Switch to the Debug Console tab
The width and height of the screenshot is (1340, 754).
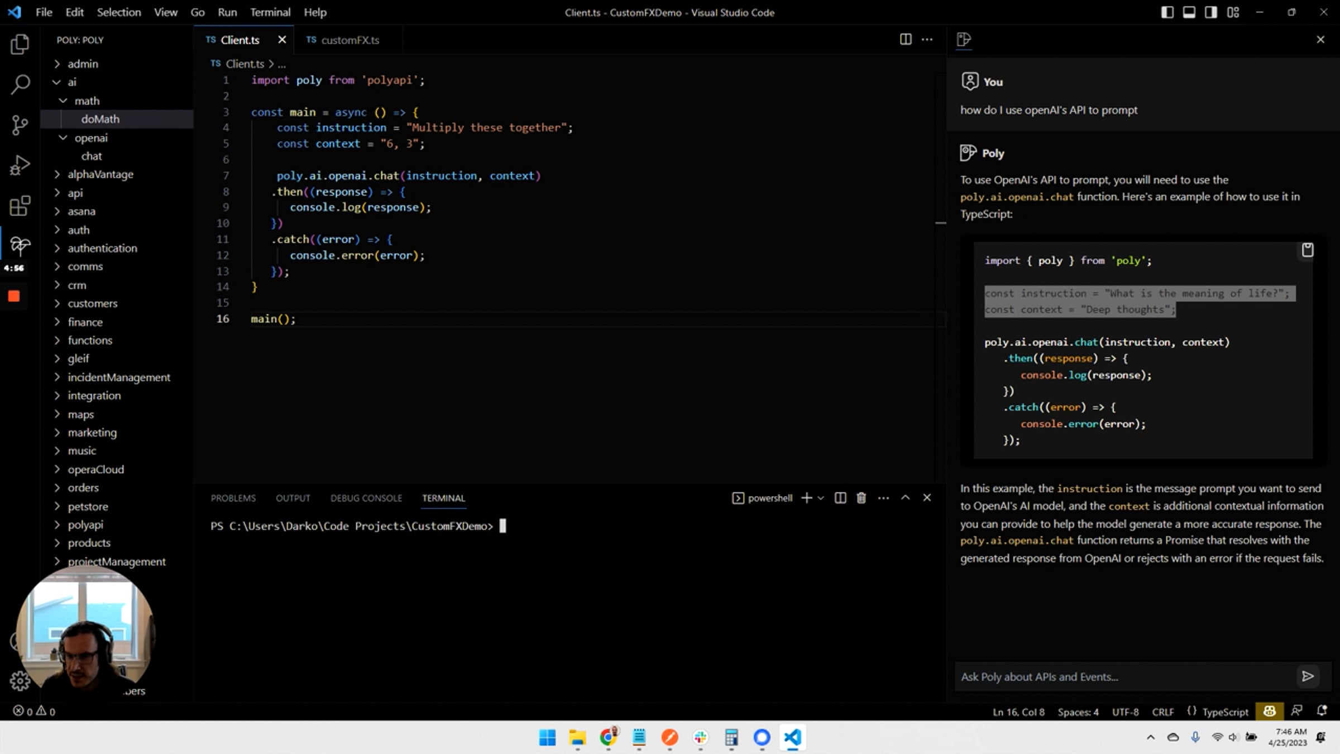tap(366, 498)
